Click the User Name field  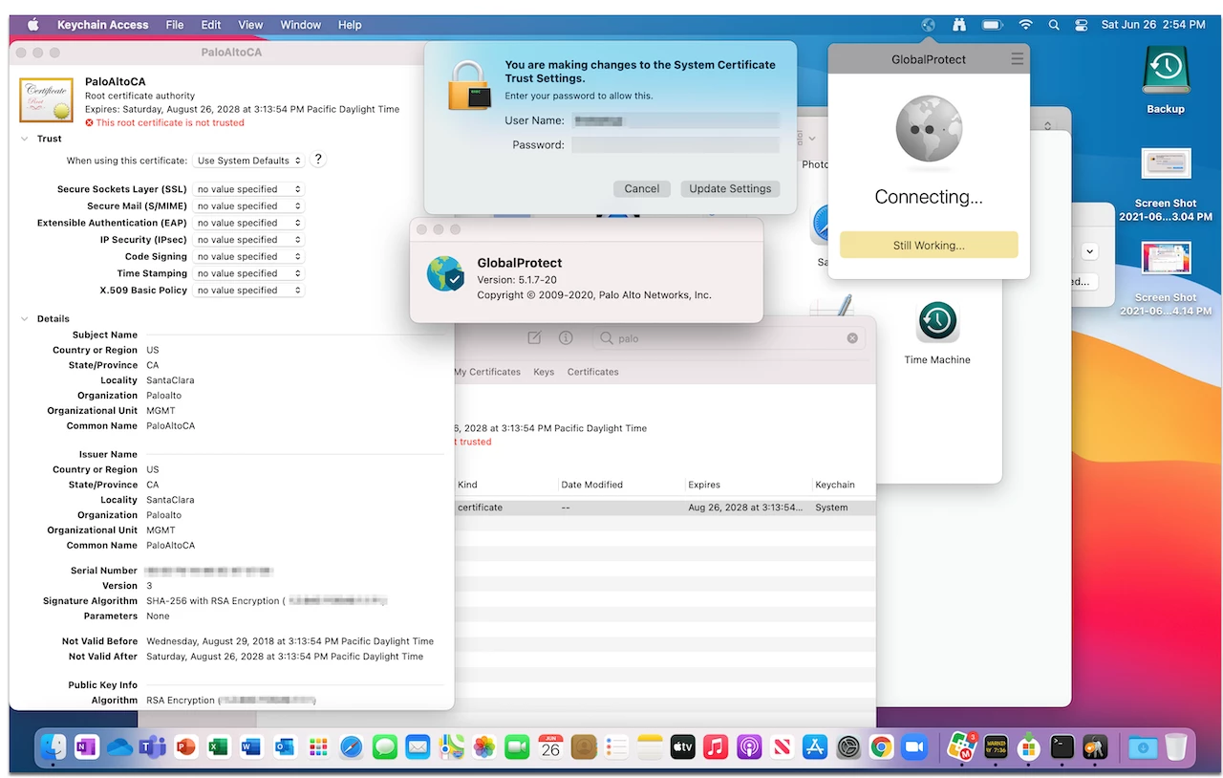676,120
